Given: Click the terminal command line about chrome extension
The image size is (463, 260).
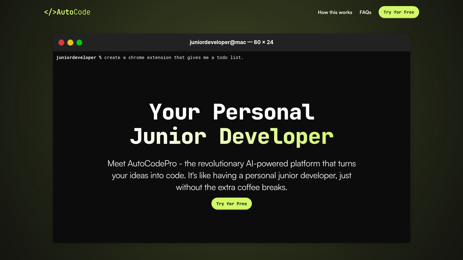Looking at the screenshot, I should pos(150,57).
